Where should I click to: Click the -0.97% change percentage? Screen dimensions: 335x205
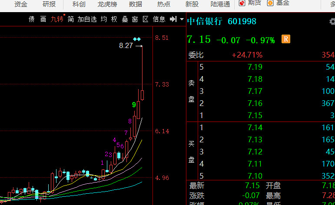tap(260, 40)
